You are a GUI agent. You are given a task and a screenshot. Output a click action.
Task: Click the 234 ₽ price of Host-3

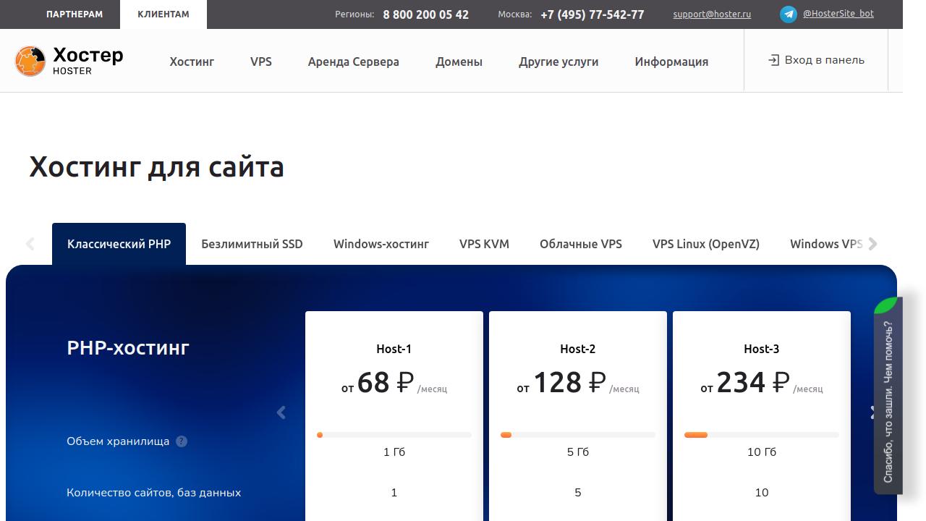[x=753, y=382]
